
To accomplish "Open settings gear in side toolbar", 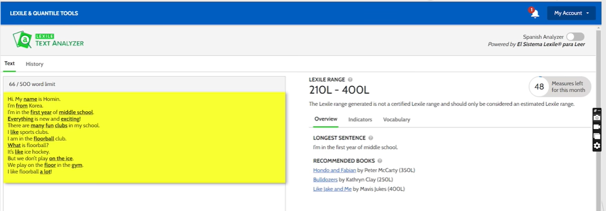I will coord(597,146).
